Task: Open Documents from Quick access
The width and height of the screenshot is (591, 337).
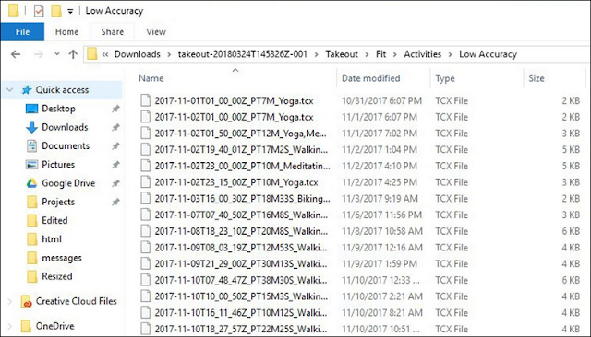Action: pos(66,145)
